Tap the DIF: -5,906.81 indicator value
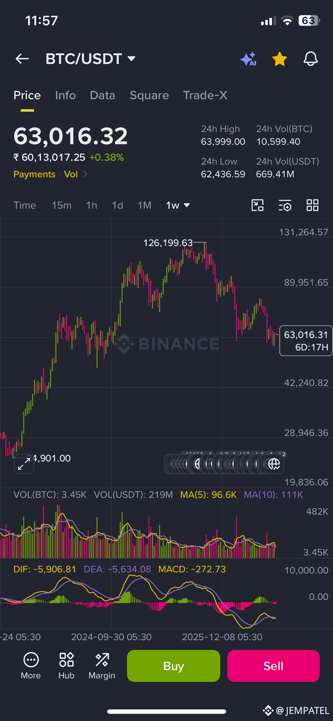The height and width of the screenshot is (721, 333). click(45, 569)
